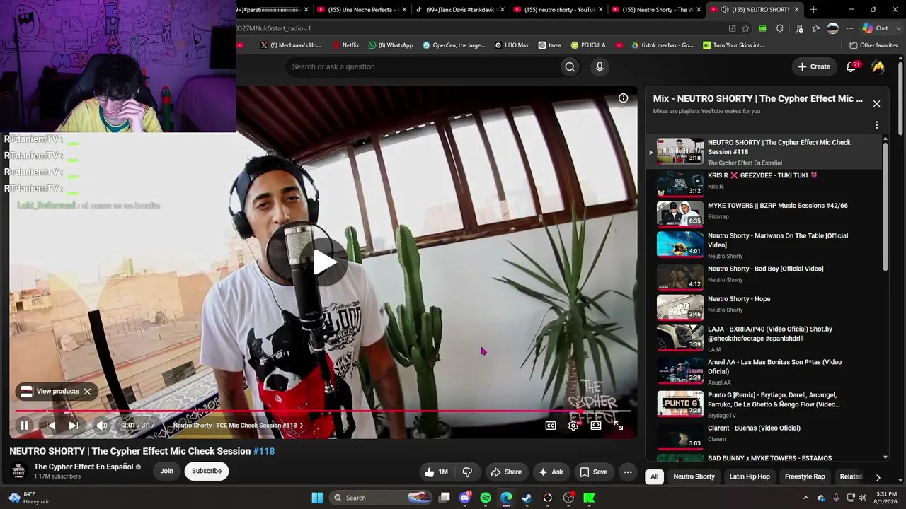Save the video to a playlist
The height and width of the screenshot is (509, 906).
(x=593, y=472)
